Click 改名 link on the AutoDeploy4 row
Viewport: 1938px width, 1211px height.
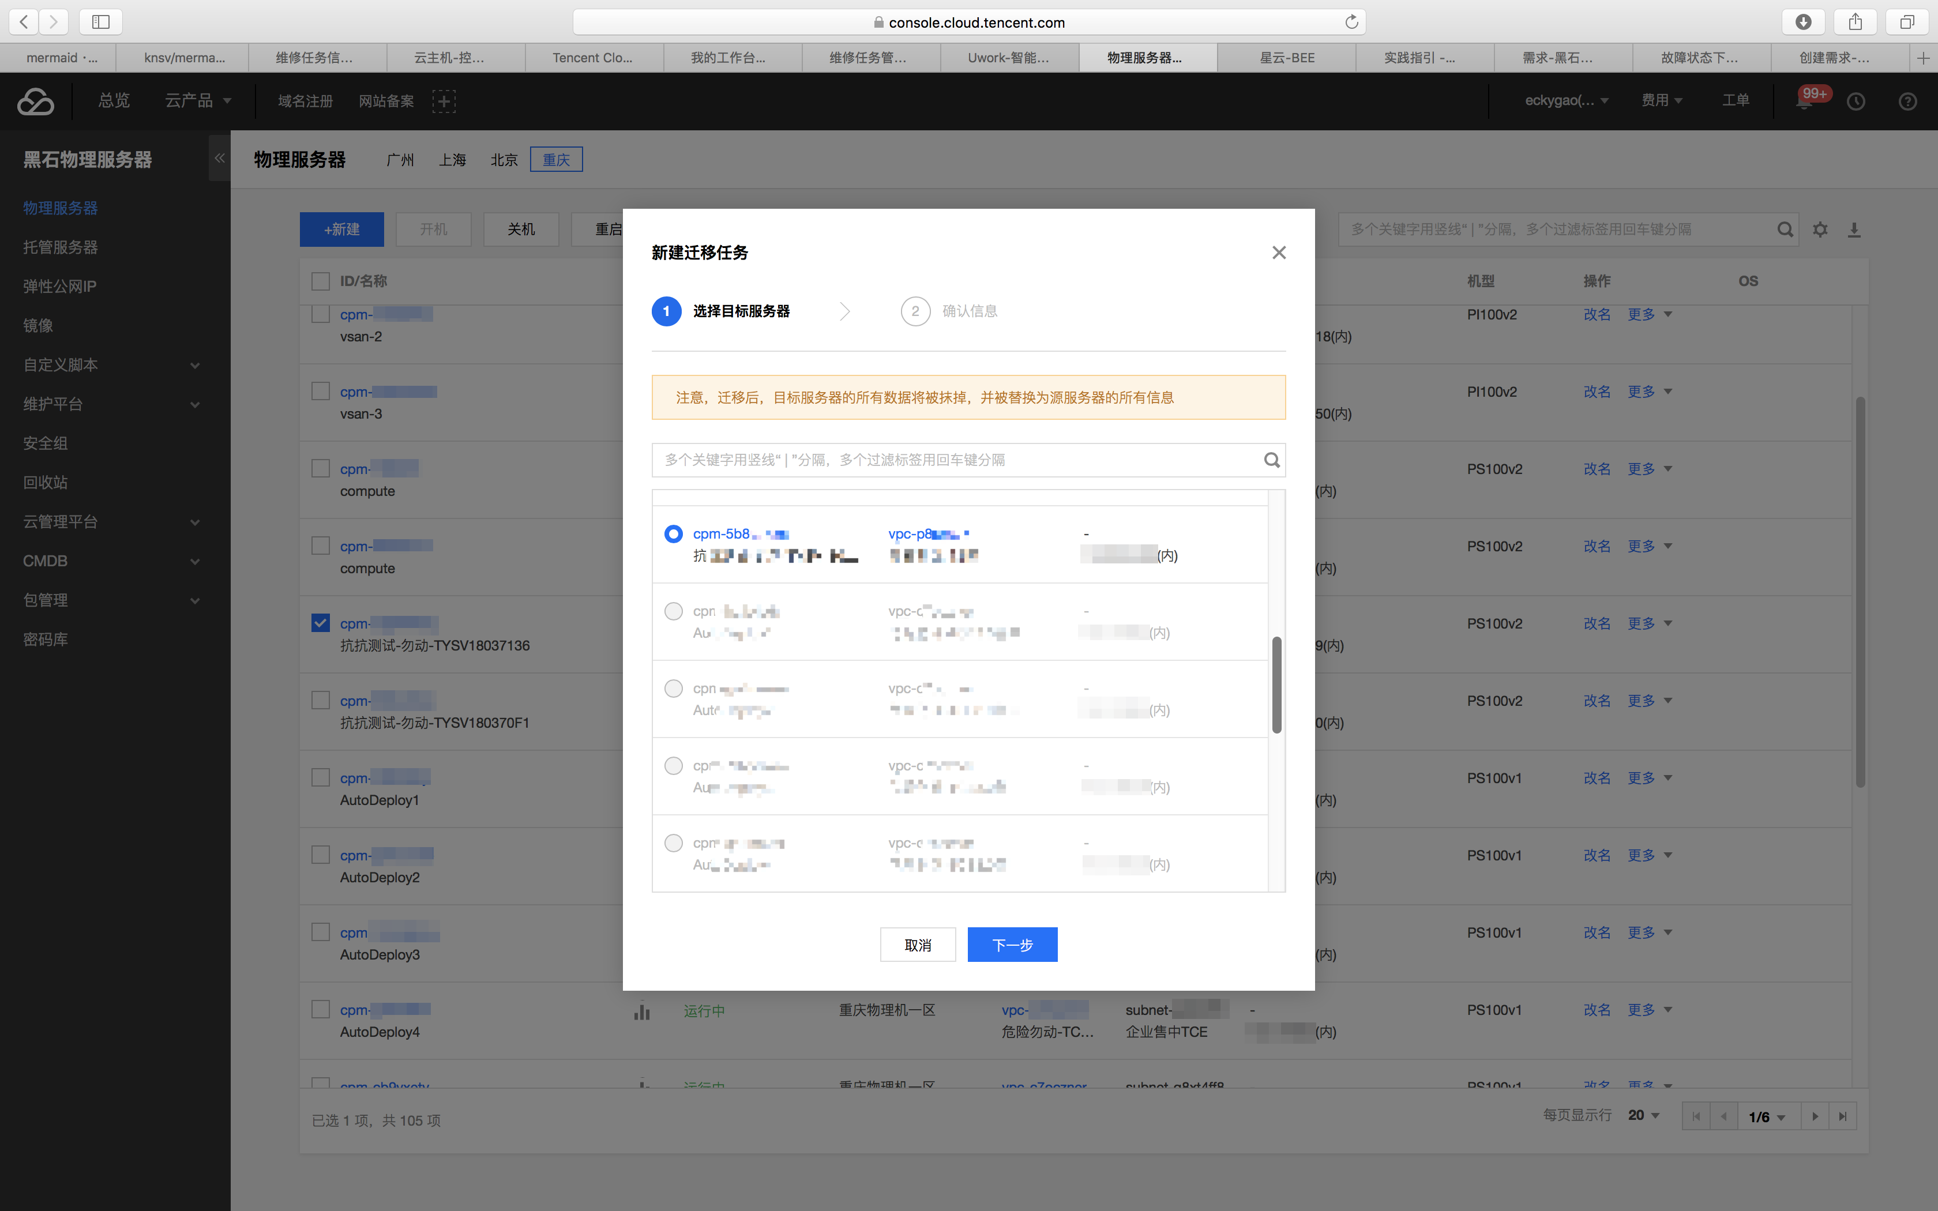pyautogui.click(x=1597, y=1010)
